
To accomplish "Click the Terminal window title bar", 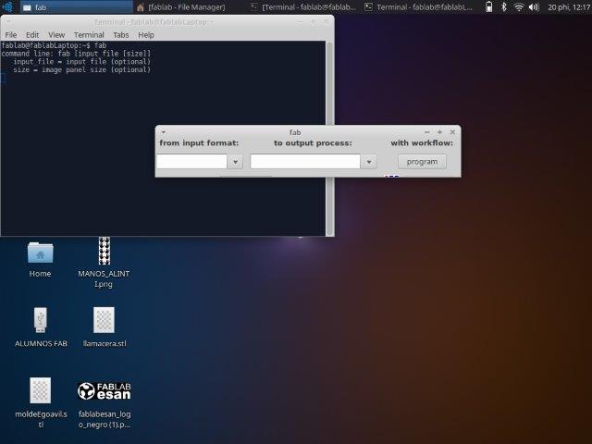I will coord(154,22).
